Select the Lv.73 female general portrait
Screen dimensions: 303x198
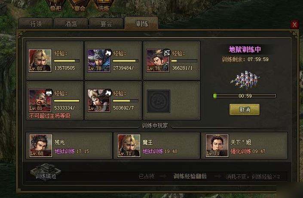99,101
